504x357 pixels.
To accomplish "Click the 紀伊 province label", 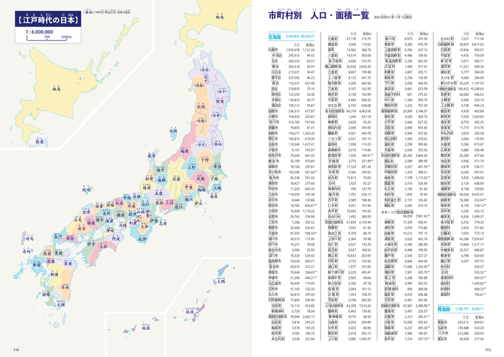I will tap(143, 238).
